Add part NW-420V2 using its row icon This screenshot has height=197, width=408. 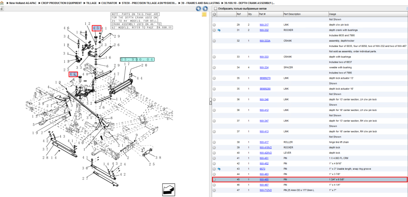(215, 153)
